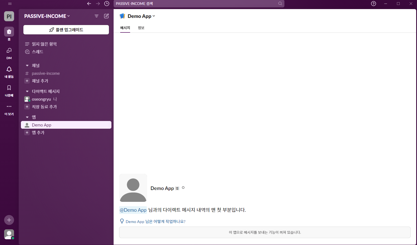Image resolution: width=417 pixels, height=245 pixels.
Task: Click the Demo App book icon in header
Action: (x=122, y=16)
